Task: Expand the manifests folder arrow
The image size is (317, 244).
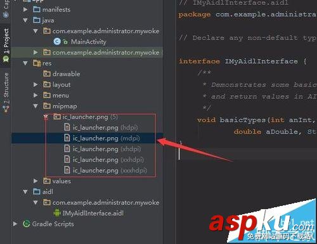Action: tap(25, 10)
